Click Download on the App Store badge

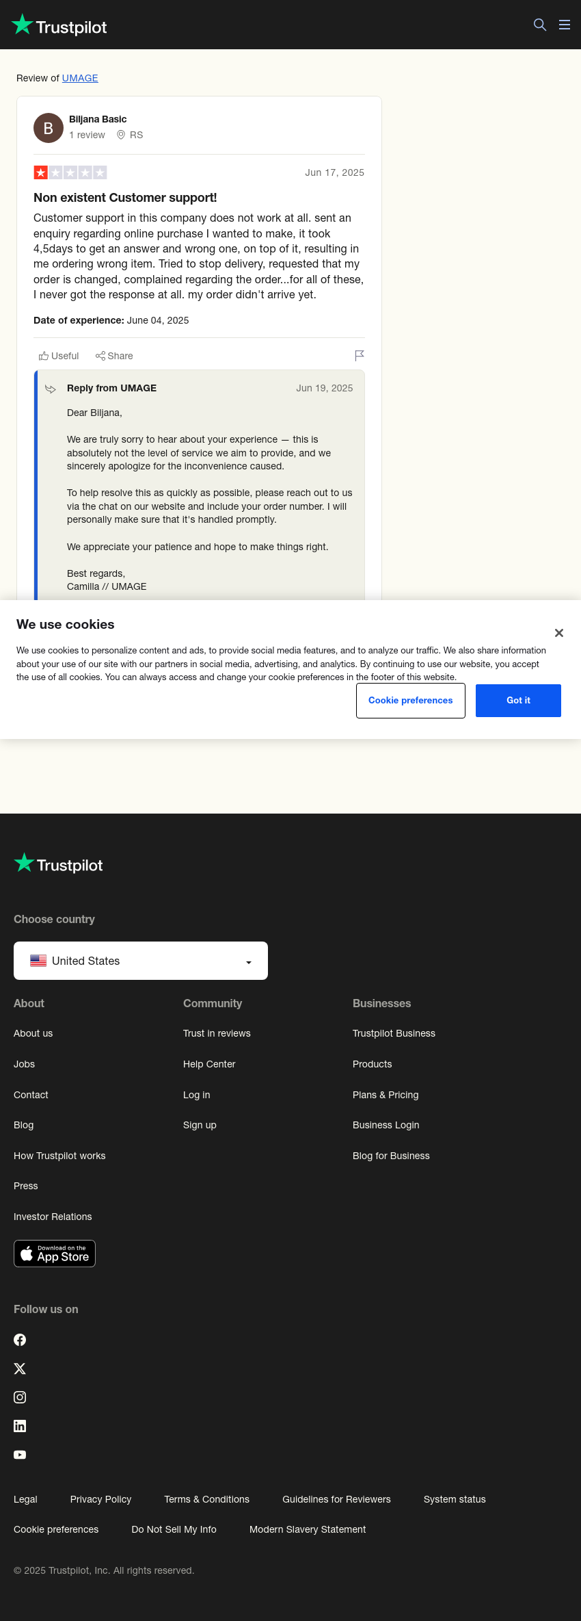55,1254
